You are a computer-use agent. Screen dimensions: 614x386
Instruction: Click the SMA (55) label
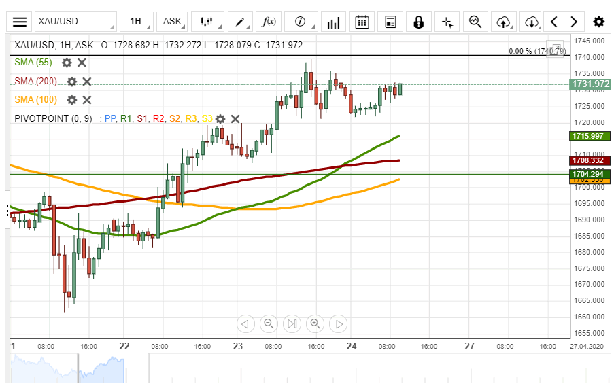33,63
